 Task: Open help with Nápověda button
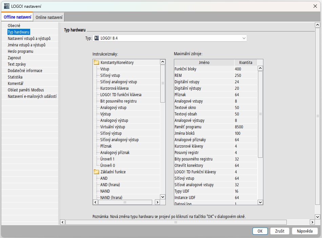tap(305, 231)
